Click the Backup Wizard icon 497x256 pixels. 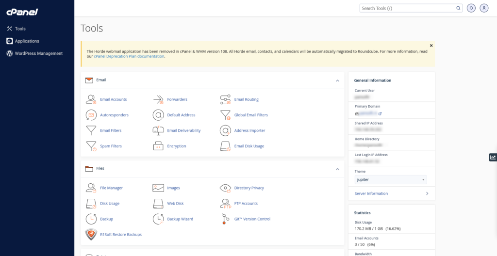pyautogui.click(x=158, y=219)
